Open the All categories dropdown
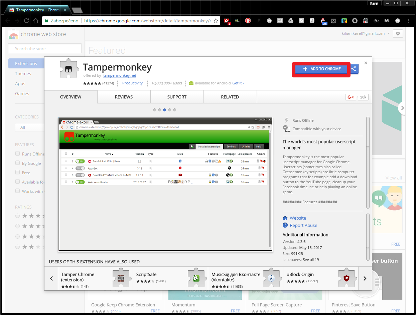 click(x=30, y=127)
